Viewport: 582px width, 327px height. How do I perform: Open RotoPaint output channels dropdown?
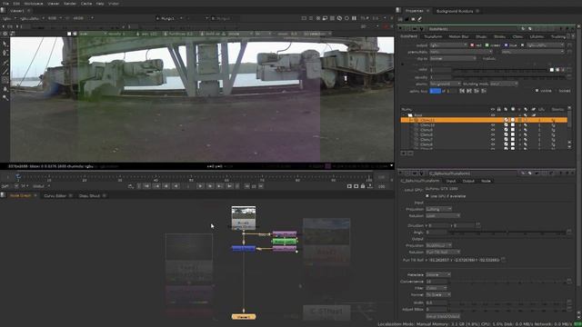[x=448, y=45]
